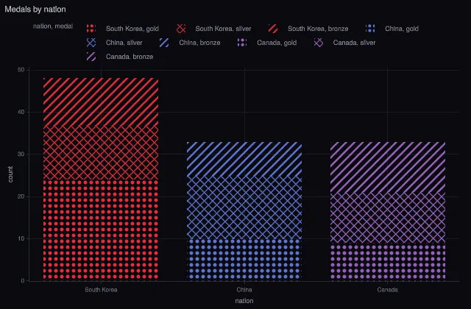Click the 'nation' x-axis title
The width and height of the screenshot is (471, 309).
point(244,301)
